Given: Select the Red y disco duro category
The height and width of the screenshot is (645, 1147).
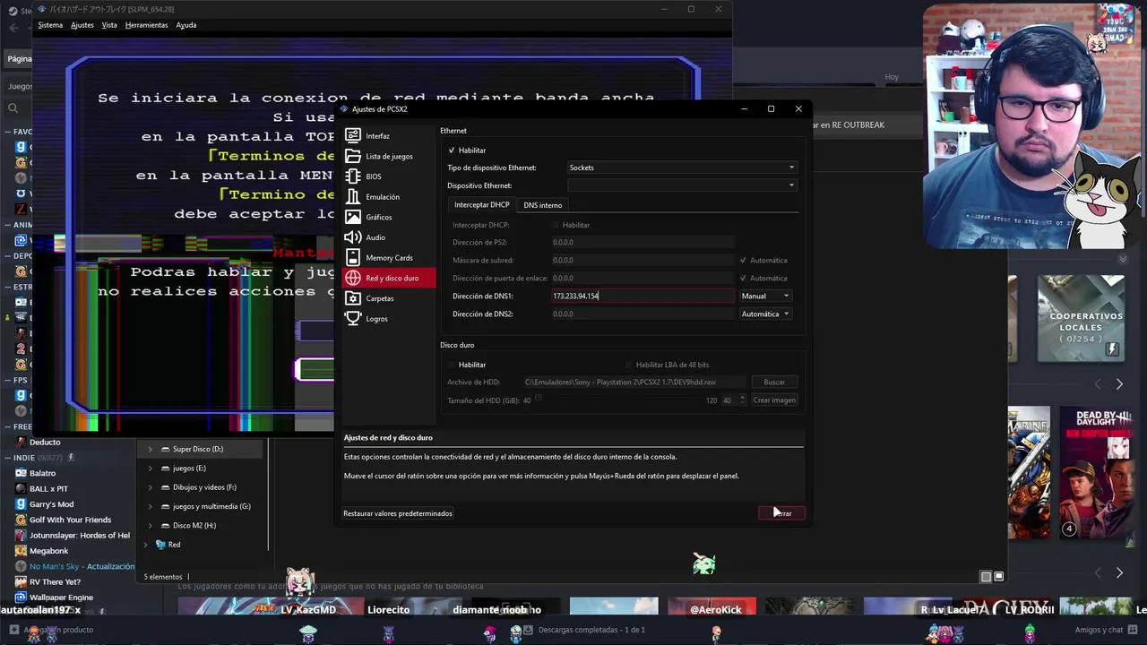Looking at the screenshot, I should point(388,278).
